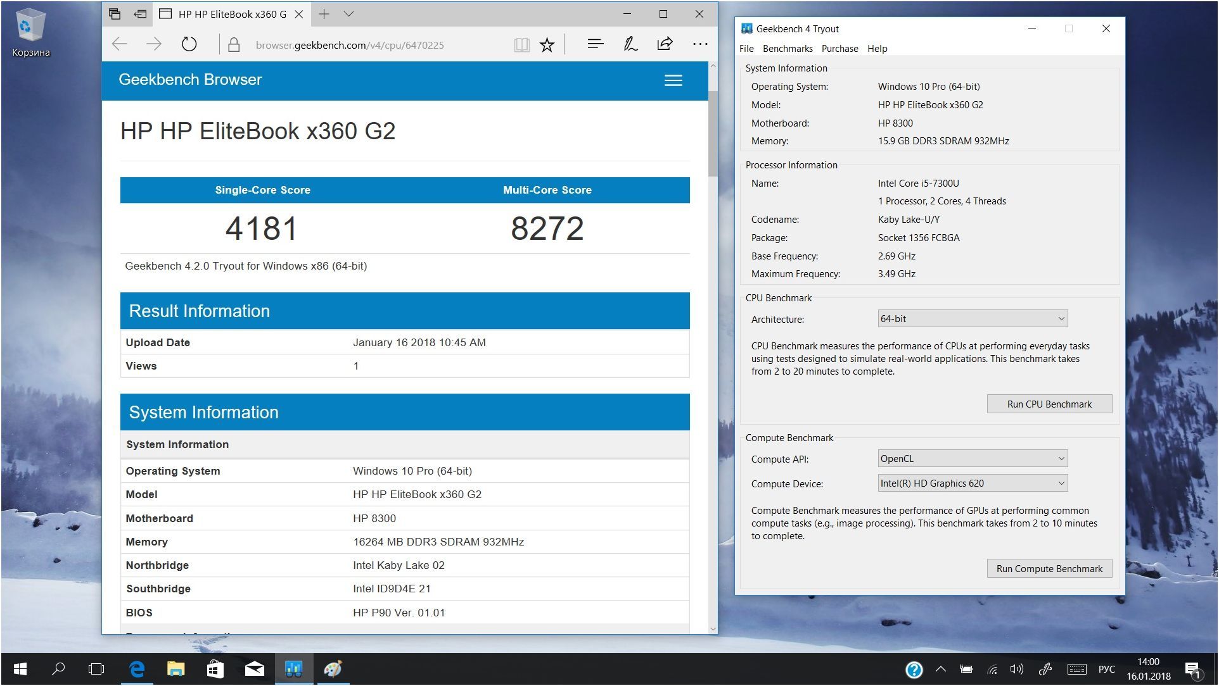Open the Compute API dropdown
This screenshot has width=1219, height=686.
pyautogui.click(x=971, y=458)
